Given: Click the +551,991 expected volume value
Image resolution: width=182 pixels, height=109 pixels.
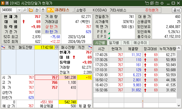Looking at the screenshot, I should coord(46,102).
